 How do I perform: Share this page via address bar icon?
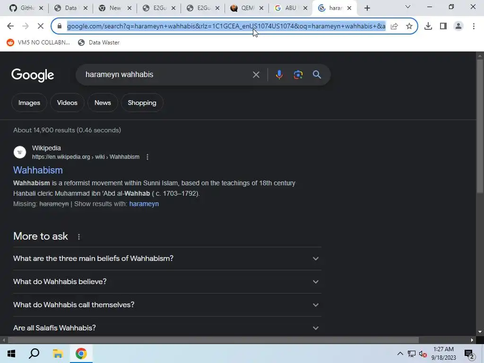(x=394, y=26)
